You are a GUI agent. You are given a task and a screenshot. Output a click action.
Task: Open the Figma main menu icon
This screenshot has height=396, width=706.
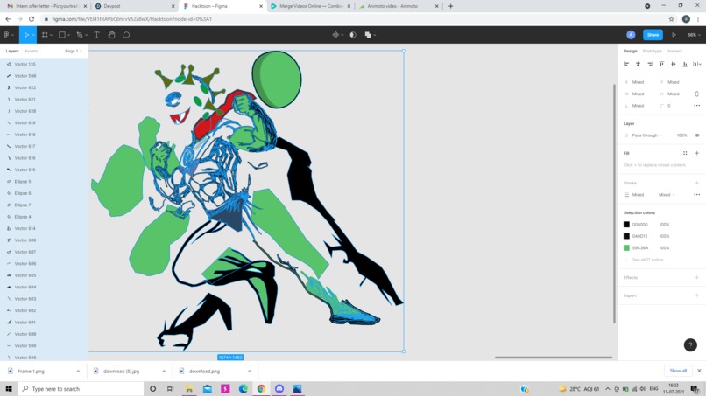[x=7, y=35]
